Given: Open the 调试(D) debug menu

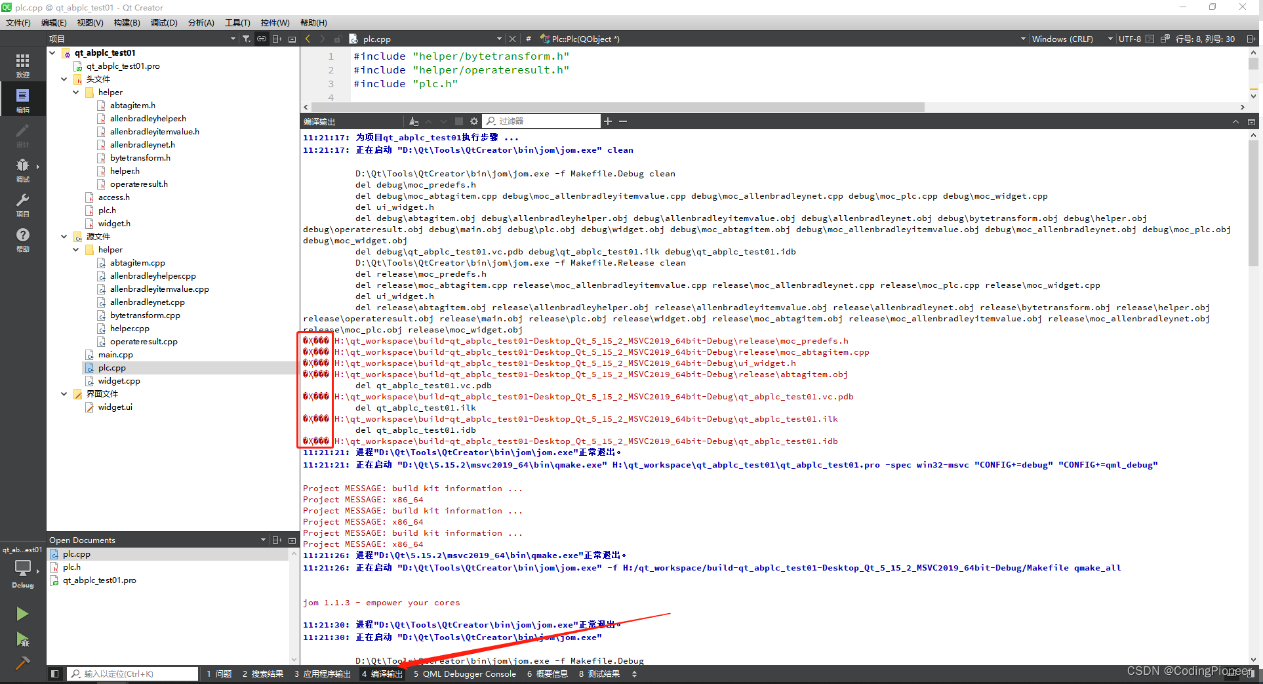Looking at the screenshot, I should 164,23.
